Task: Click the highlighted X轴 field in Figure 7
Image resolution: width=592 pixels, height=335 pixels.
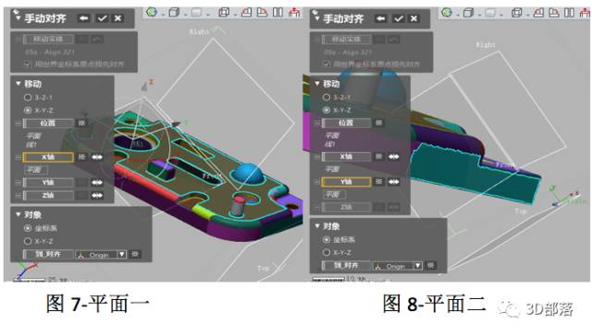Action: tap(48, 157)
